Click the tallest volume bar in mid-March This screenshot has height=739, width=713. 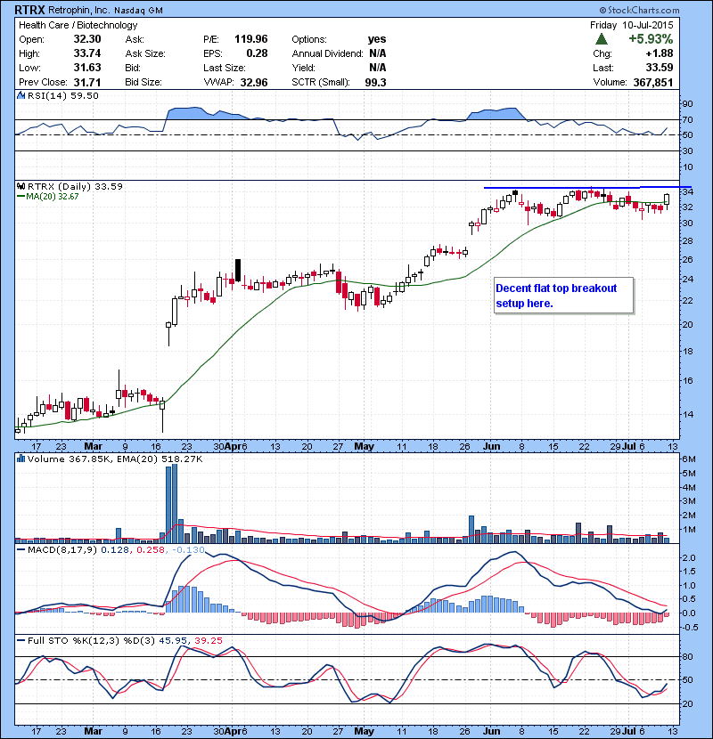(175, 503)
